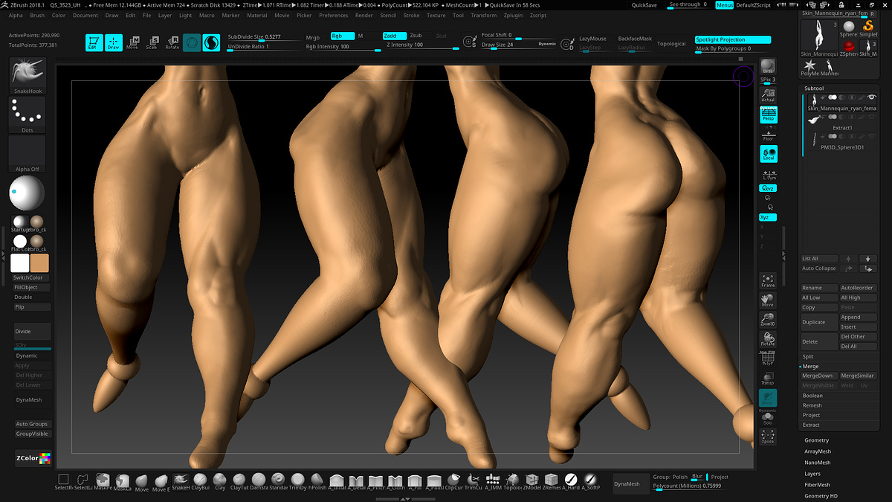Click the MergeDown button
The height and width of the screenshot is (502, 892).
(x=818, y=376)
